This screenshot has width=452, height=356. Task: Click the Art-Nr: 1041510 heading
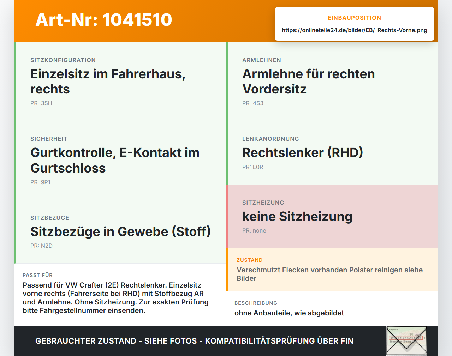tap(104, 20)
